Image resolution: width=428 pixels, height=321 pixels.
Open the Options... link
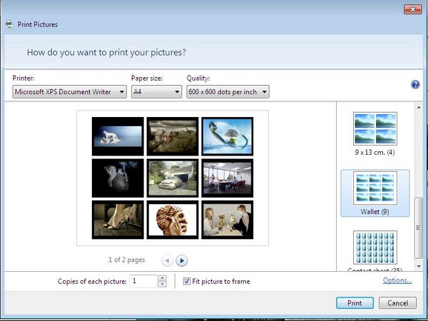point(397,280)
